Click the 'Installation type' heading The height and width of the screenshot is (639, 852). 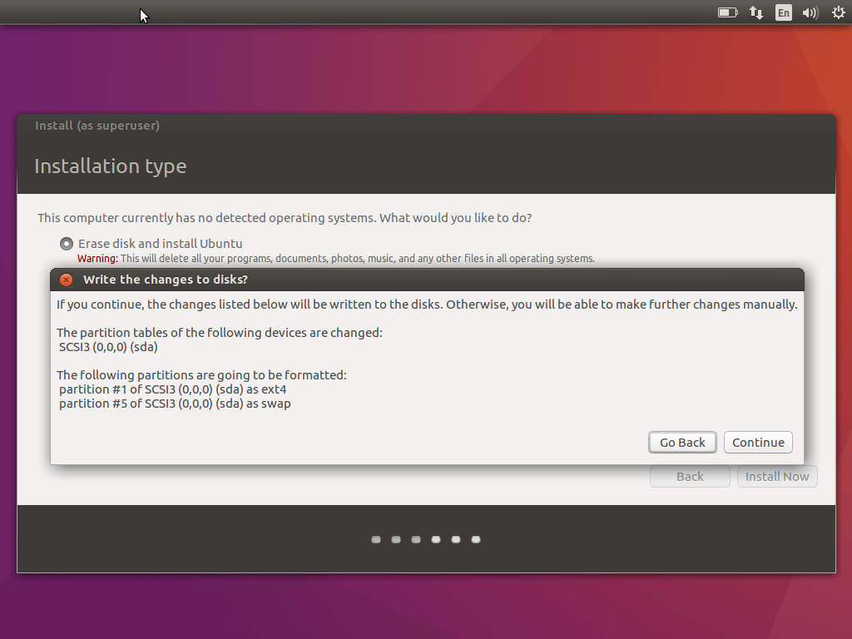pos(111,166)
